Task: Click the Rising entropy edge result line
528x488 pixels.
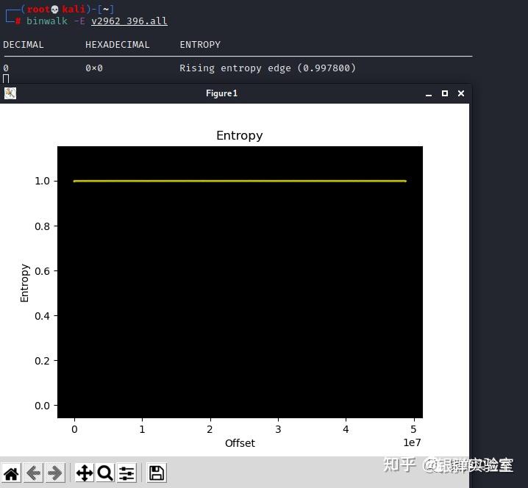Action: point(268,68)
